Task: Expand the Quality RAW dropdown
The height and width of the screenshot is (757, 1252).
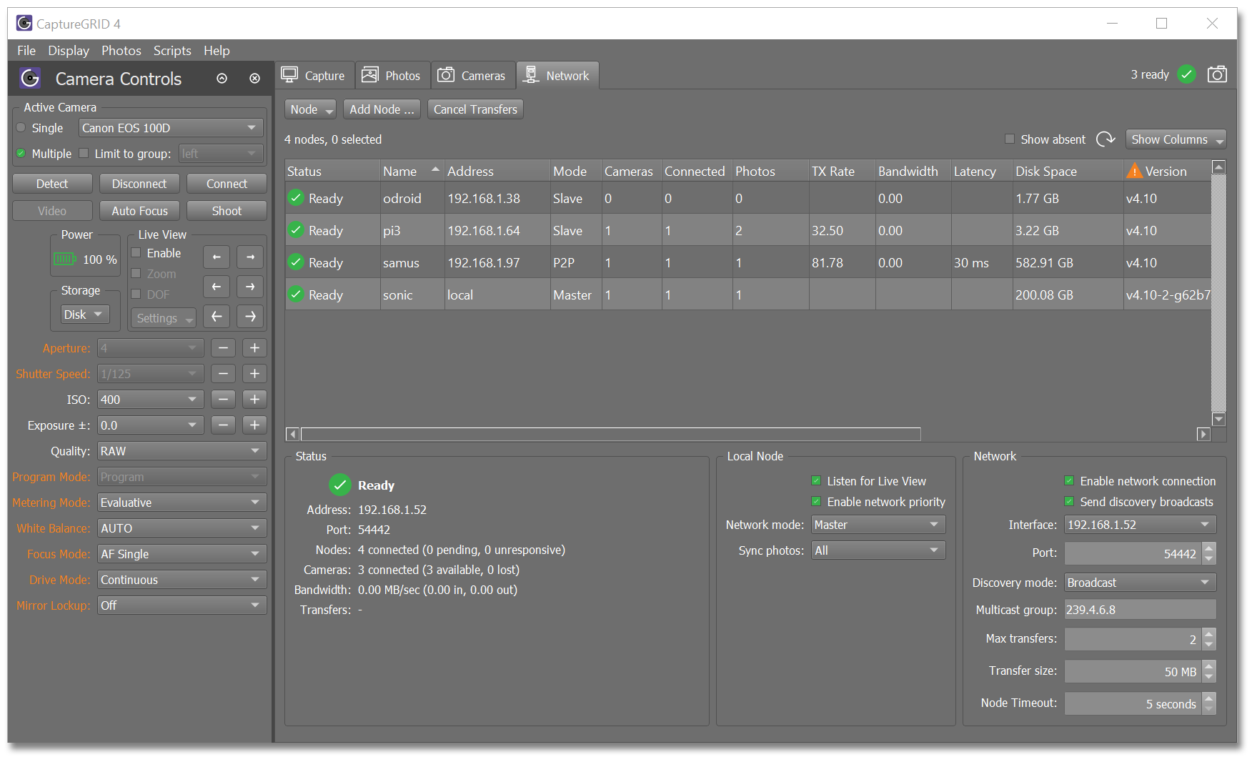Action: pyautogui.click(x=182, y=451)
